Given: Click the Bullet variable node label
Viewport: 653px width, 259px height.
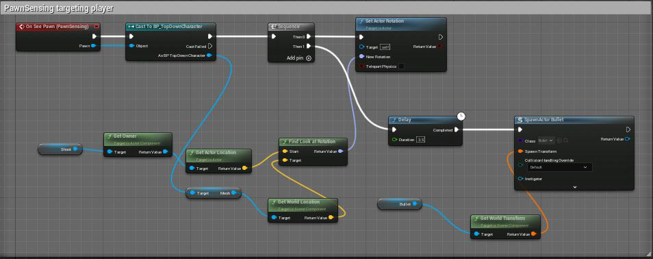Looking at the screenshot, I should tap(405, 204).
